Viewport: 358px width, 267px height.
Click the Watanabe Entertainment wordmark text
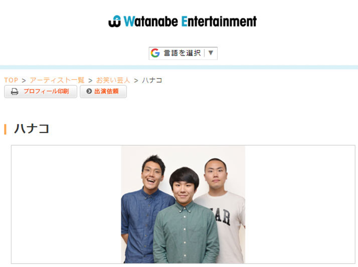[190, 22]
